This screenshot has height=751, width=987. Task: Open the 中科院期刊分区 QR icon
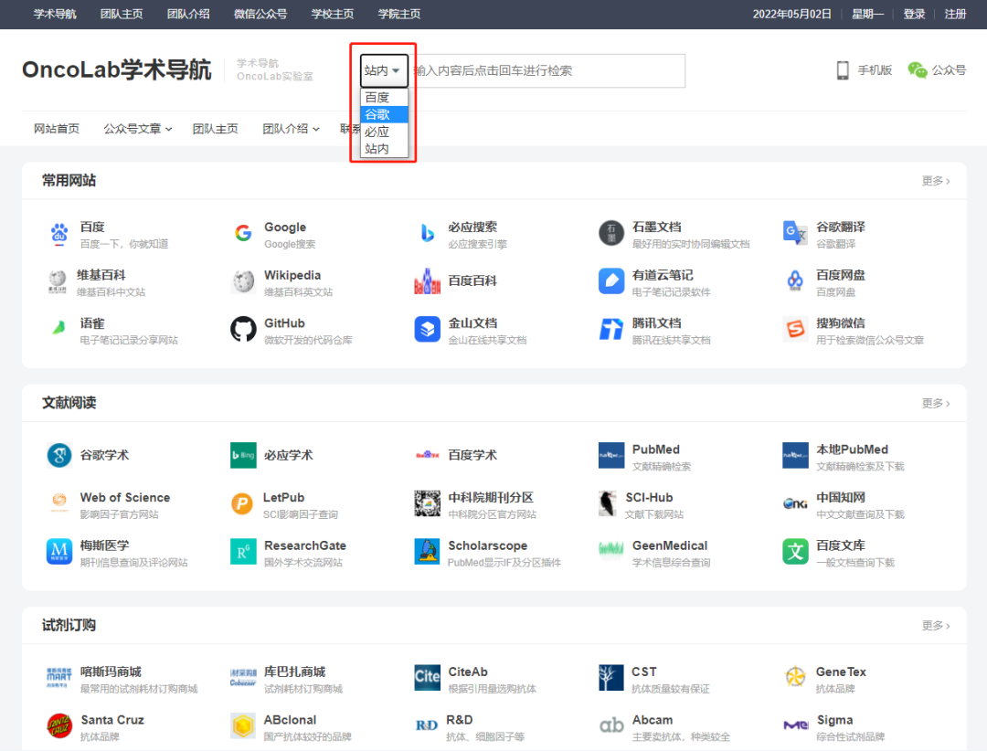pyautogui.click(x=428, y=503)
